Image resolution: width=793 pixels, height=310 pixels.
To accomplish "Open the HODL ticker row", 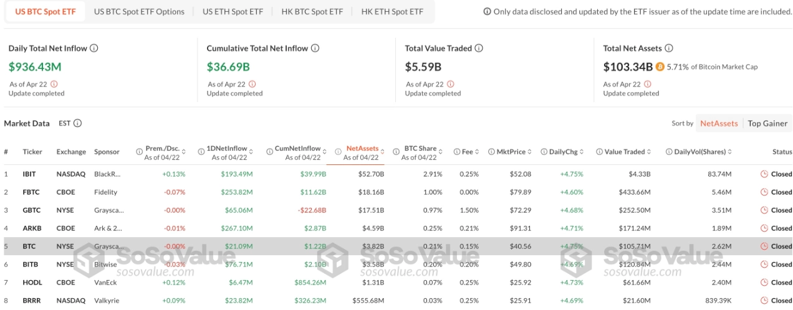I will pos(396,283).
